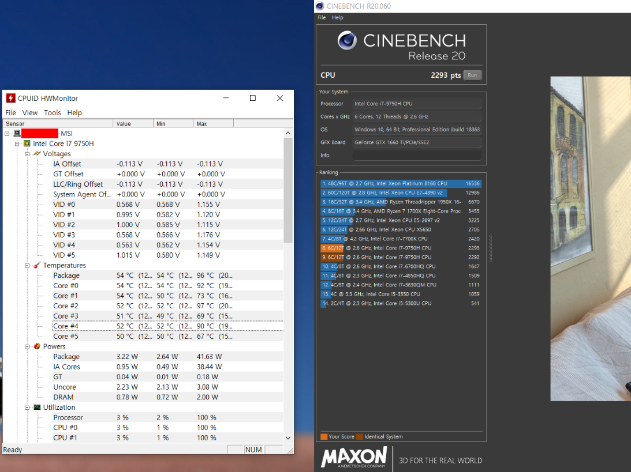Select ranking entry Core i5-5300U 541

[x=401, y=303]
